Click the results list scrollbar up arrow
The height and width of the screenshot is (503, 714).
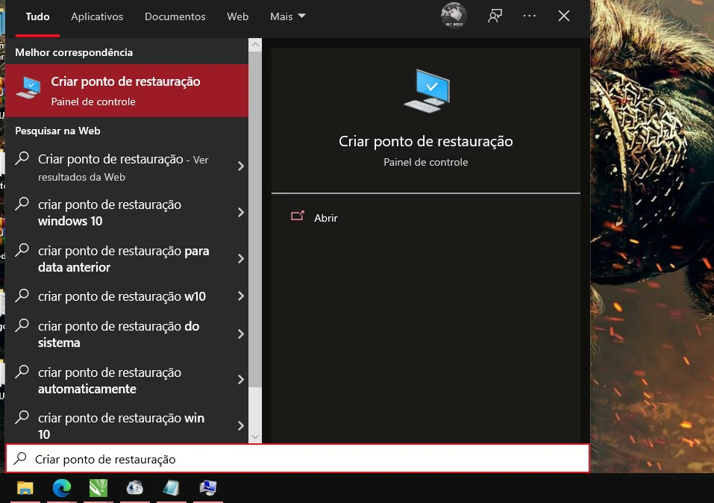255,44
